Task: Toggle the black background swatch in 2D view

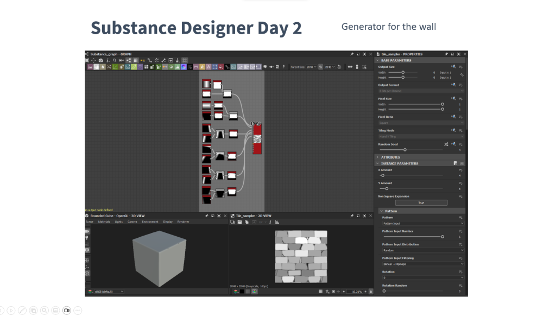Action: pos(242,292)
